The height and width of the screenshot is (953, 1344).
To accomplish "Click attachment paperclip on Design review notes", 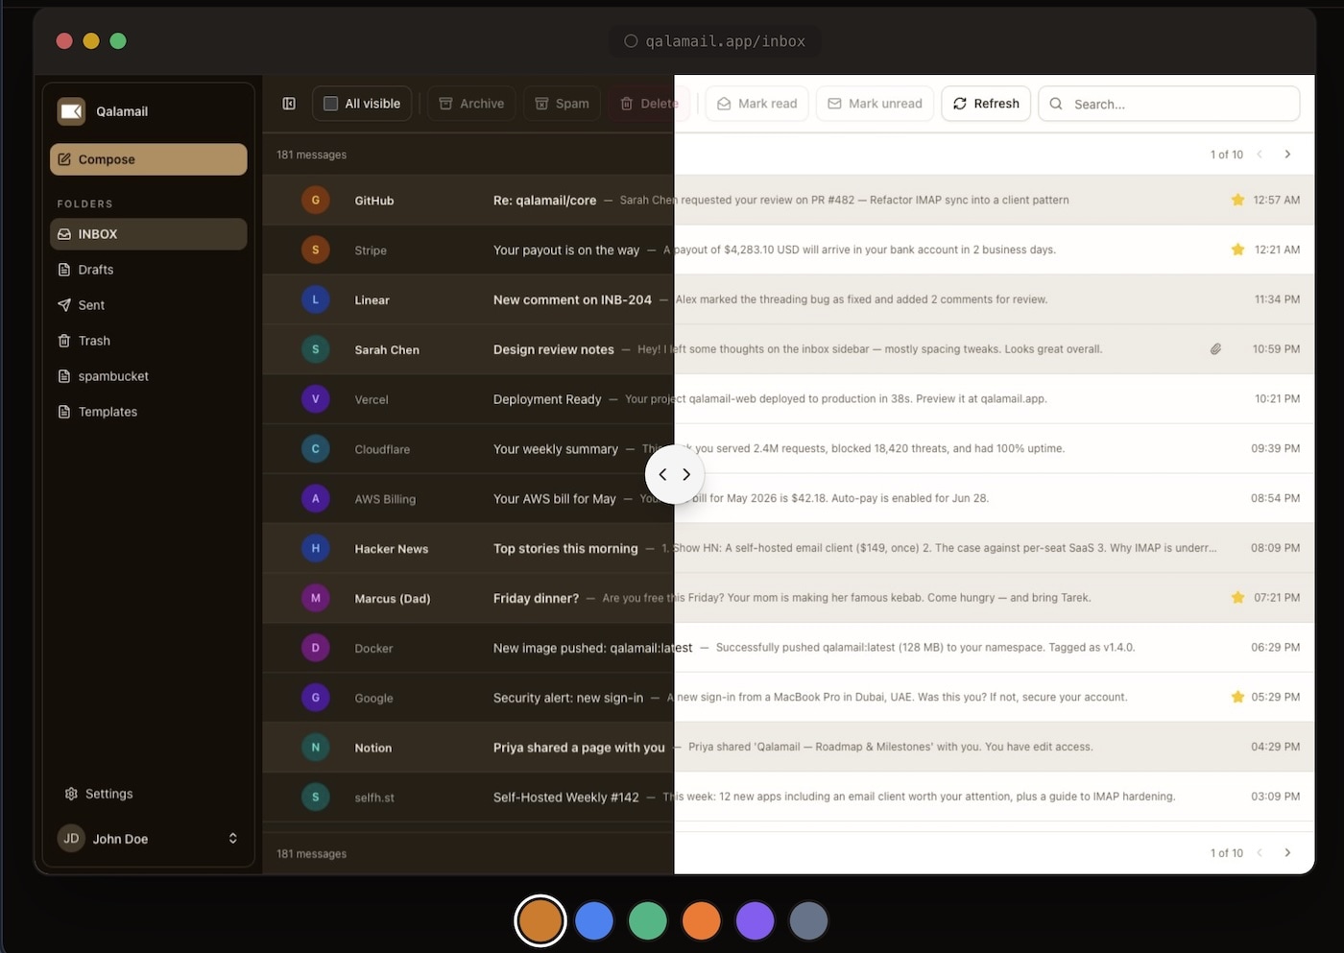I will pyautogui.click(x=1215, y=349).
